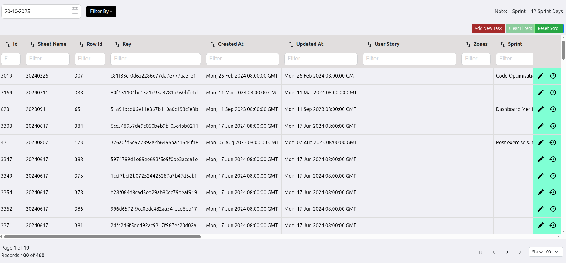The image size is (566, 263).
Task: Sort table by Created At arrows
Action: [x=213, y=44]
